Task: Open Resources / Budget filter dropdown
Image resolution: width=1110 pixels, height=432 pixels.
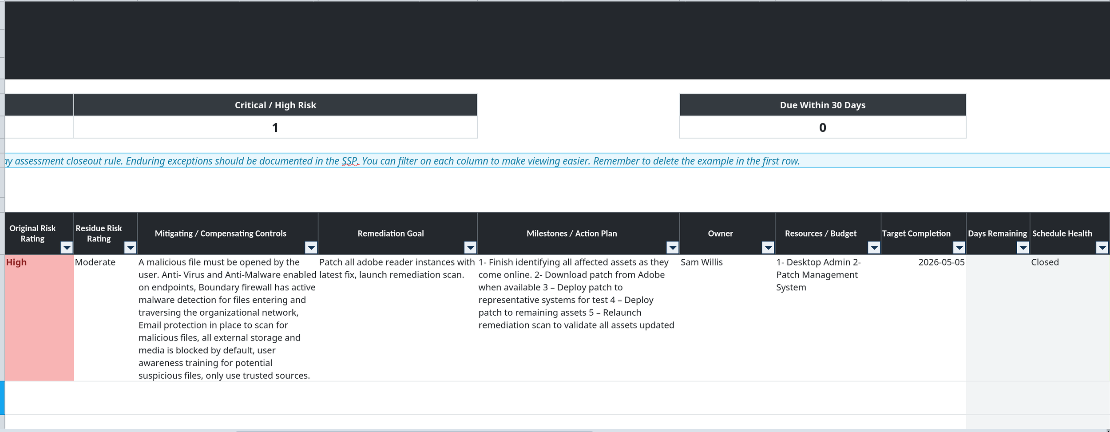Action: click(874, 248)
